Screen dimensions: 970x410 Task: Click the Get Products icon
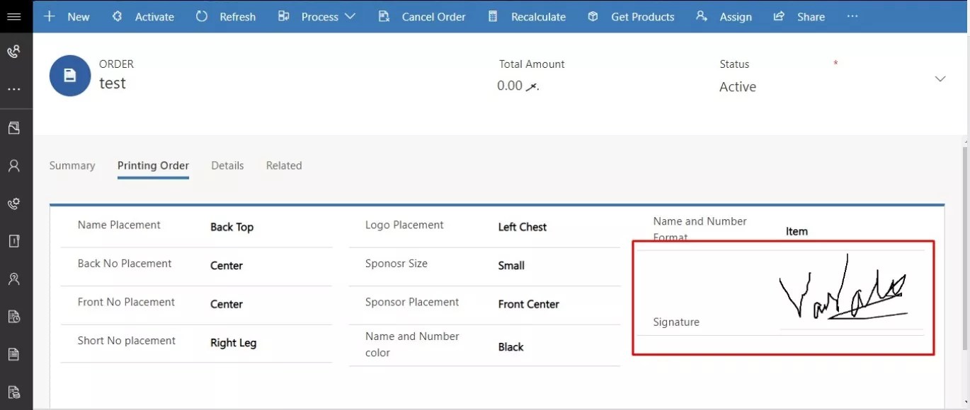coord(592,16)
